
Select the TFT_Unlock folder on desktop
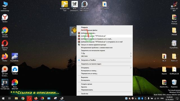(x=104, y=5)
